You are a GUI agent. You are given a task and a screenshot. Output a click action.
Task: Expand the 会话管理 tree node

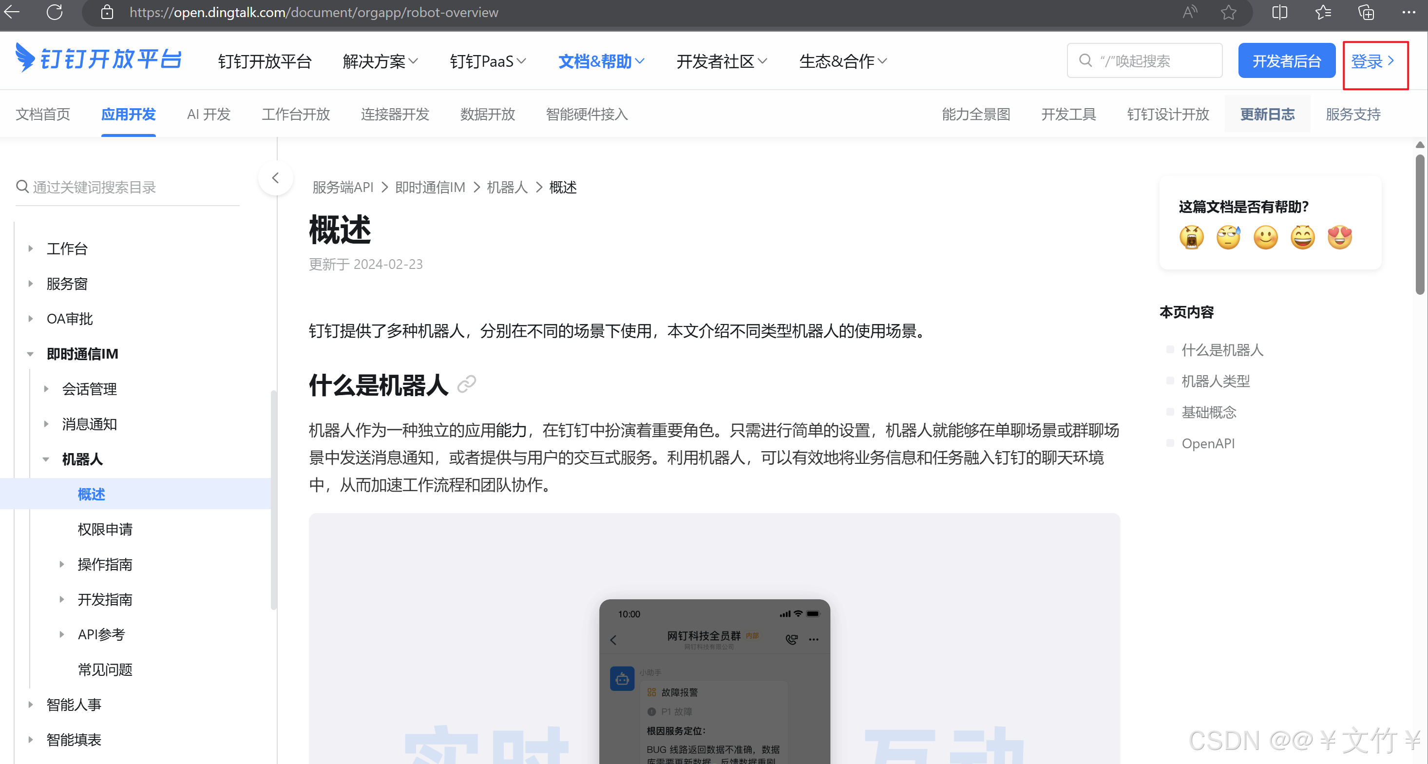click(x=46, y=389)
